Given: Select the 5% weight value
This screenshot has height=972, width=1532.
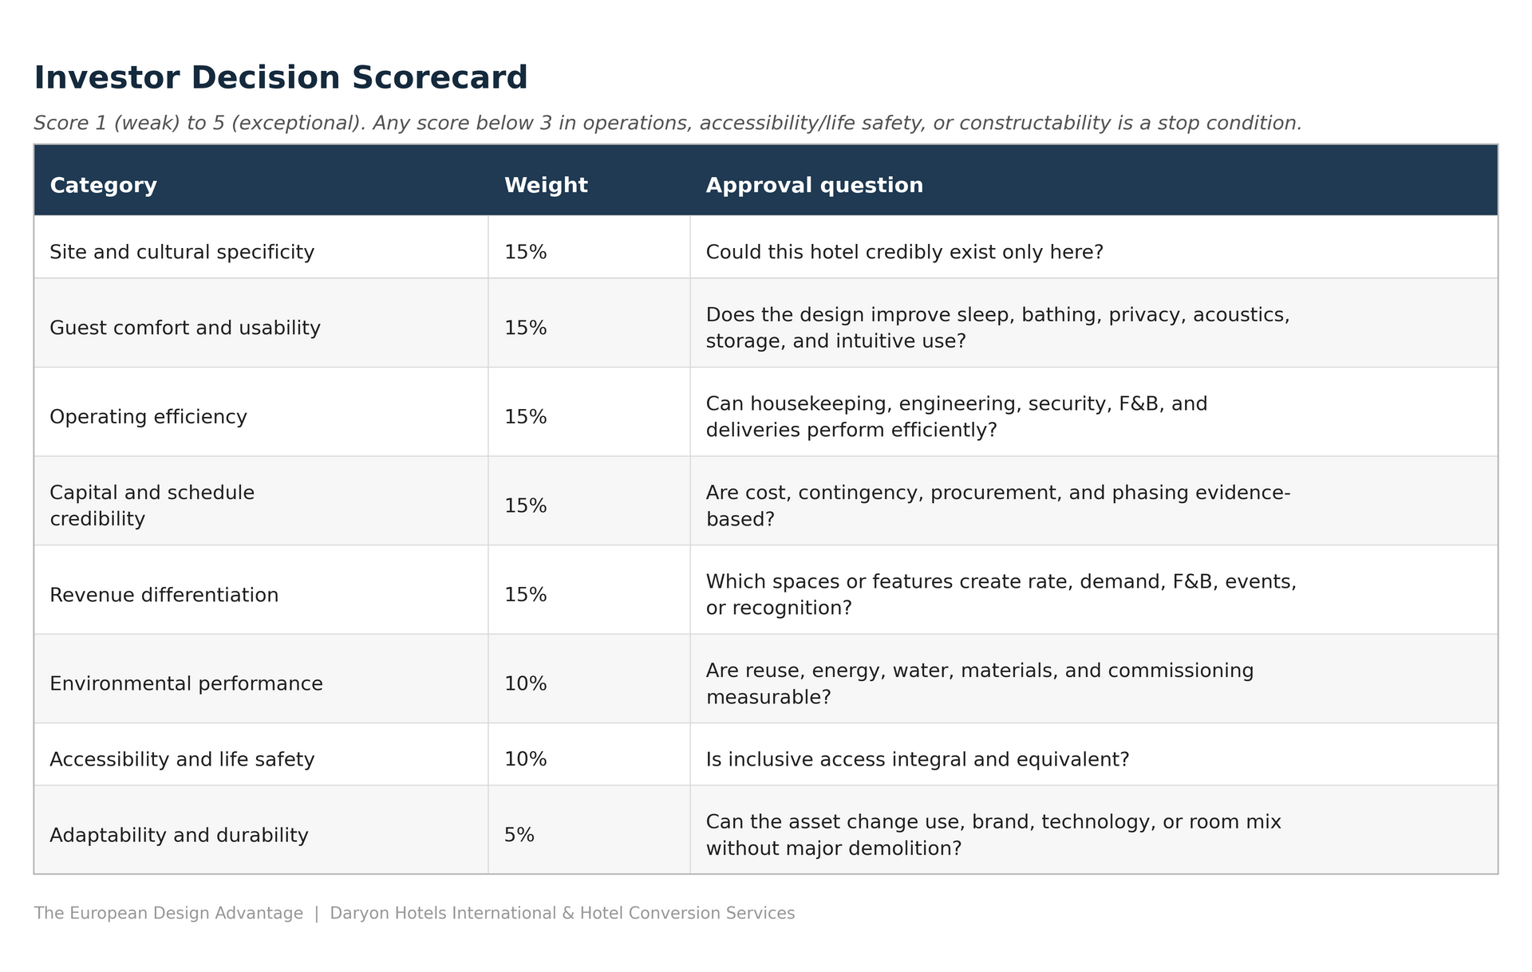Looking at the screenshot, I should (x=519, y=835).
